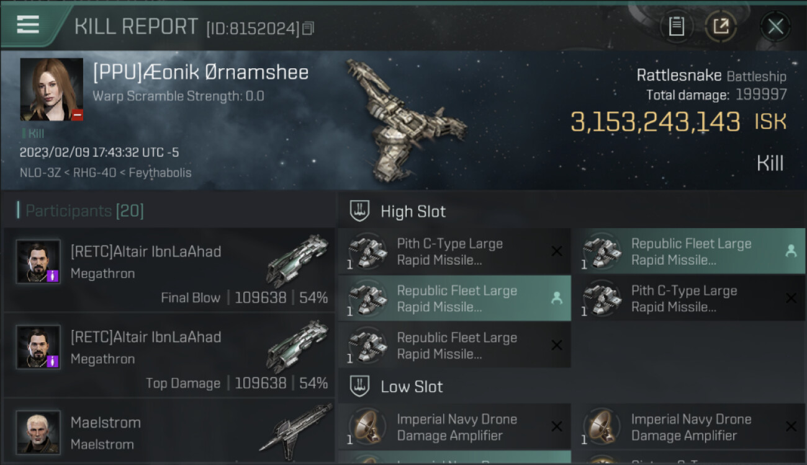Select Maelstrom participant portrait
Viewport: 807px width, 465px height.
(x=38, y=432)
